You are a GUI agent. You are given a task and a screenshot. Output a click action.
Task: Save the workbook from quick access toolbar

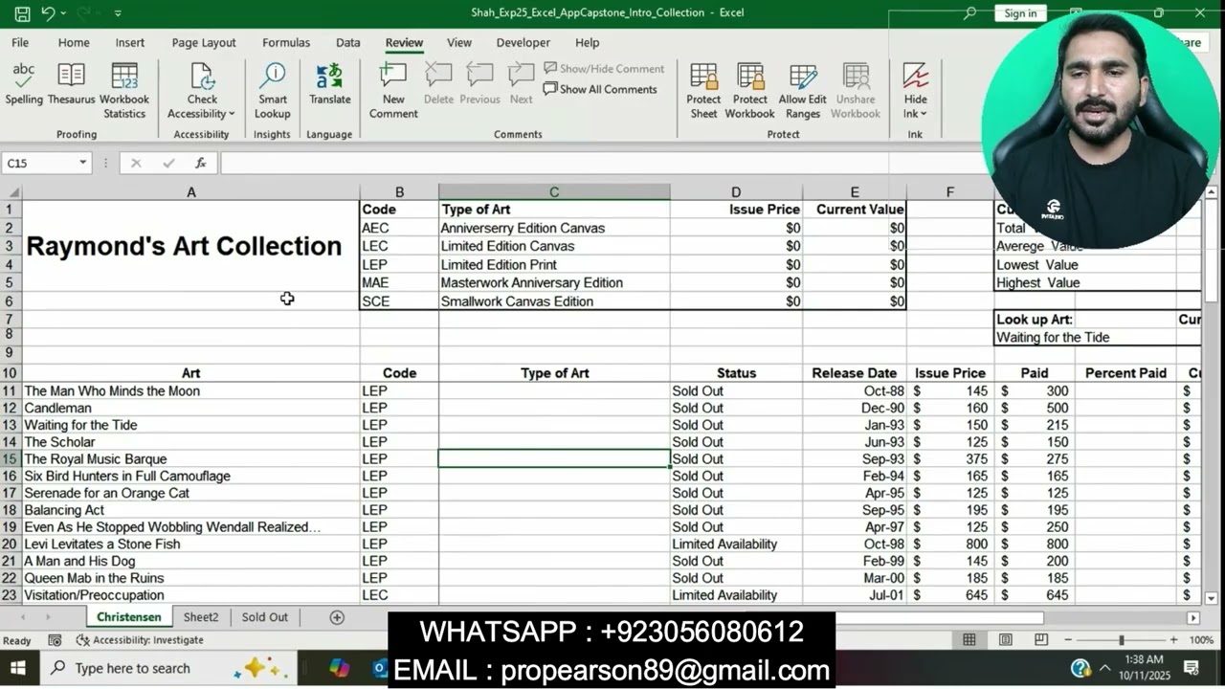pos(22,13)
